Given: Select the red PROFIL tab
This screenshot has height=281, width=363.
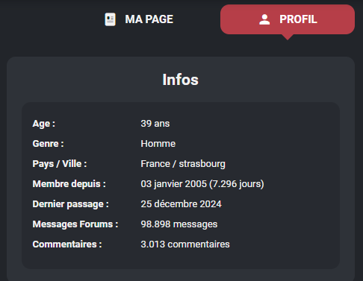Looking at the screenshot, I should tap(288, 19).
